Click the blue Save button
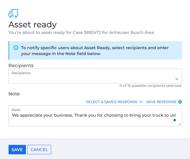This screenshot has width=190, height=159. coord(17,150)
